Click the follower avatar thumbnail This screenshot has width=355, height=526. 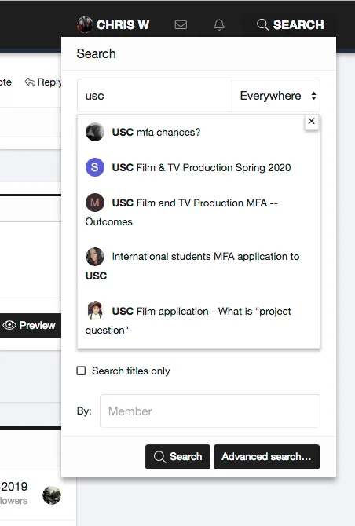52,495
